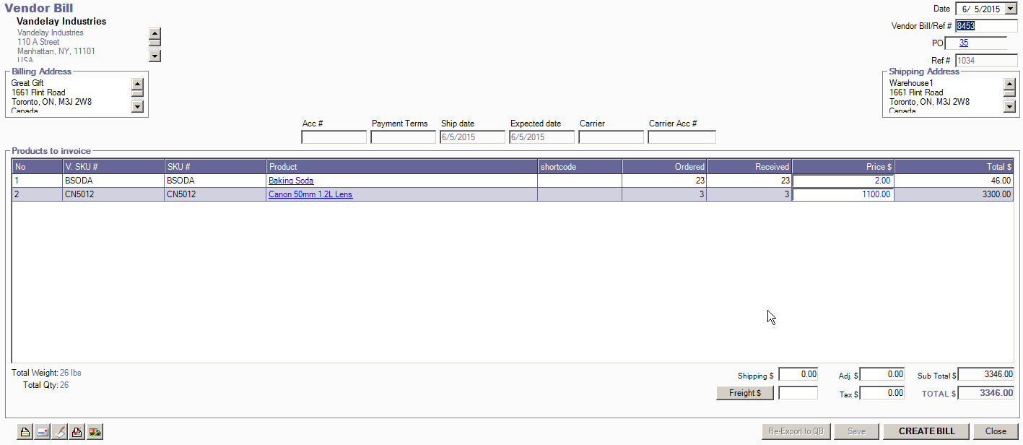Click the Close button at bottom right
The height and width of the screenshot is (445, 1023).
(996, 431)
